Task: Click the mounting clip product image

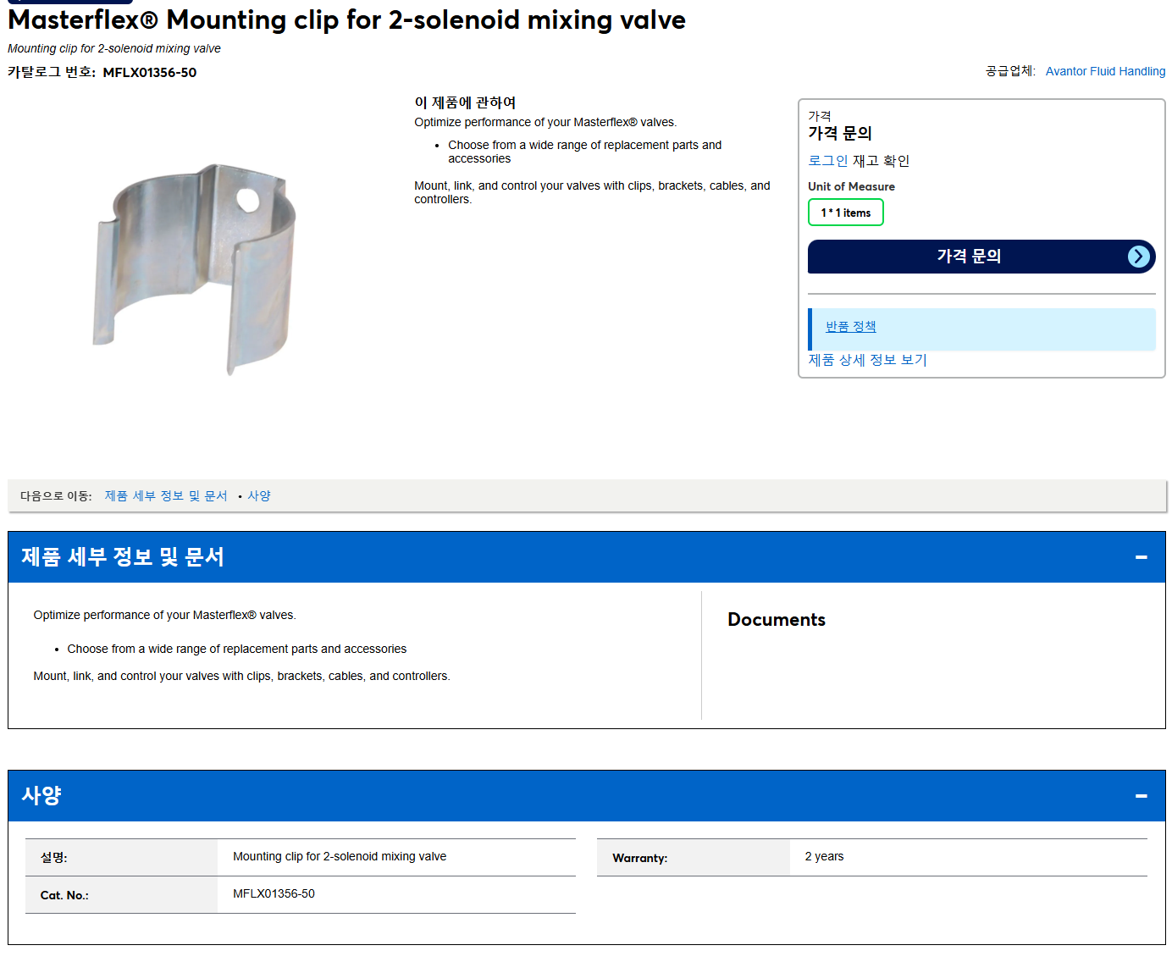Action: (196, 268)
